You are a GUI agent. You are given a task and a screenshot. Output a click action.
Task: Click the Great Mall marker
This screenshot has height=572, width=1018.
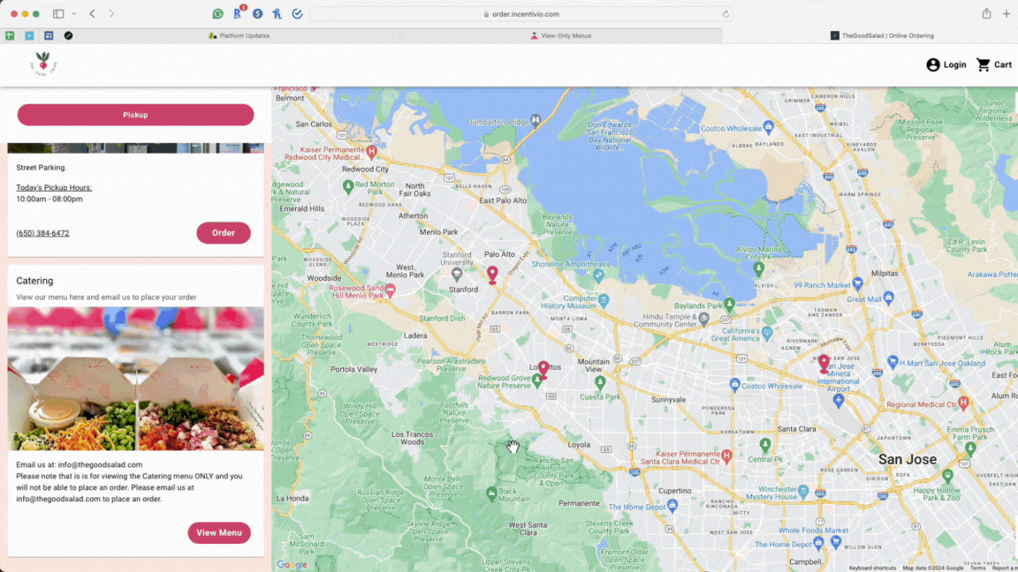coord(889,297)
